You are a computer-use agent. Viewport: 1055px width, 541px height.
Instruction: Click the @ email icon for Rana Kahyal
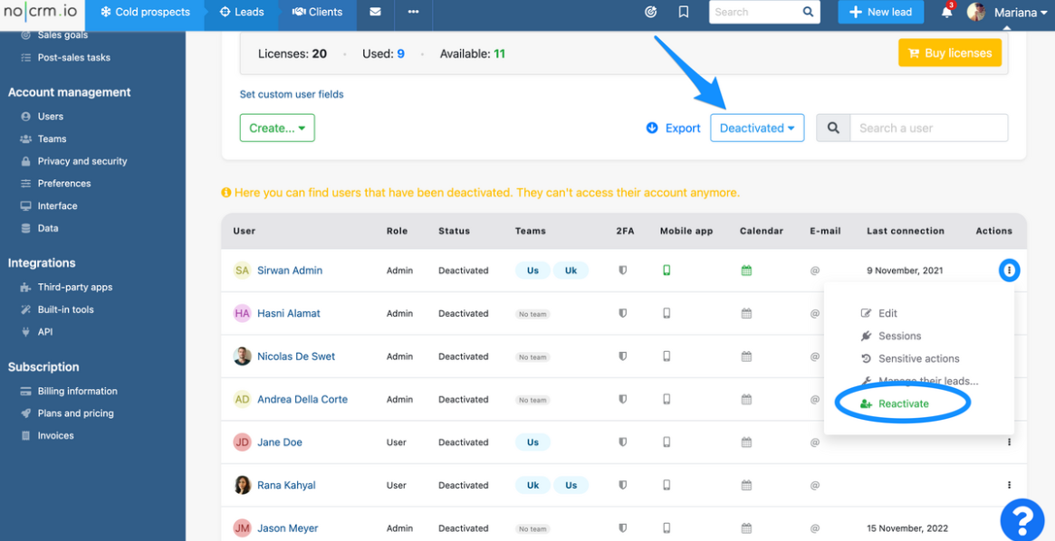814,485
